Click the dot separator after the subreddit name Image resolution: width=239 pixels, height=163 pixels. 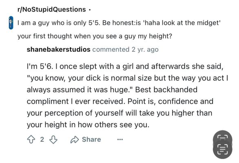click(x=90, y=10)
